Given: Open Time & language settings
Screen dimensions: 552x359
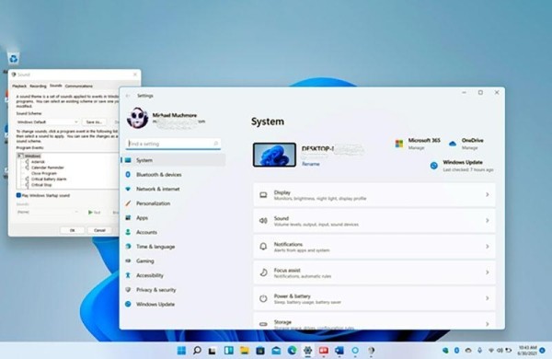Looking at the screenshot, I should point(173,247).
